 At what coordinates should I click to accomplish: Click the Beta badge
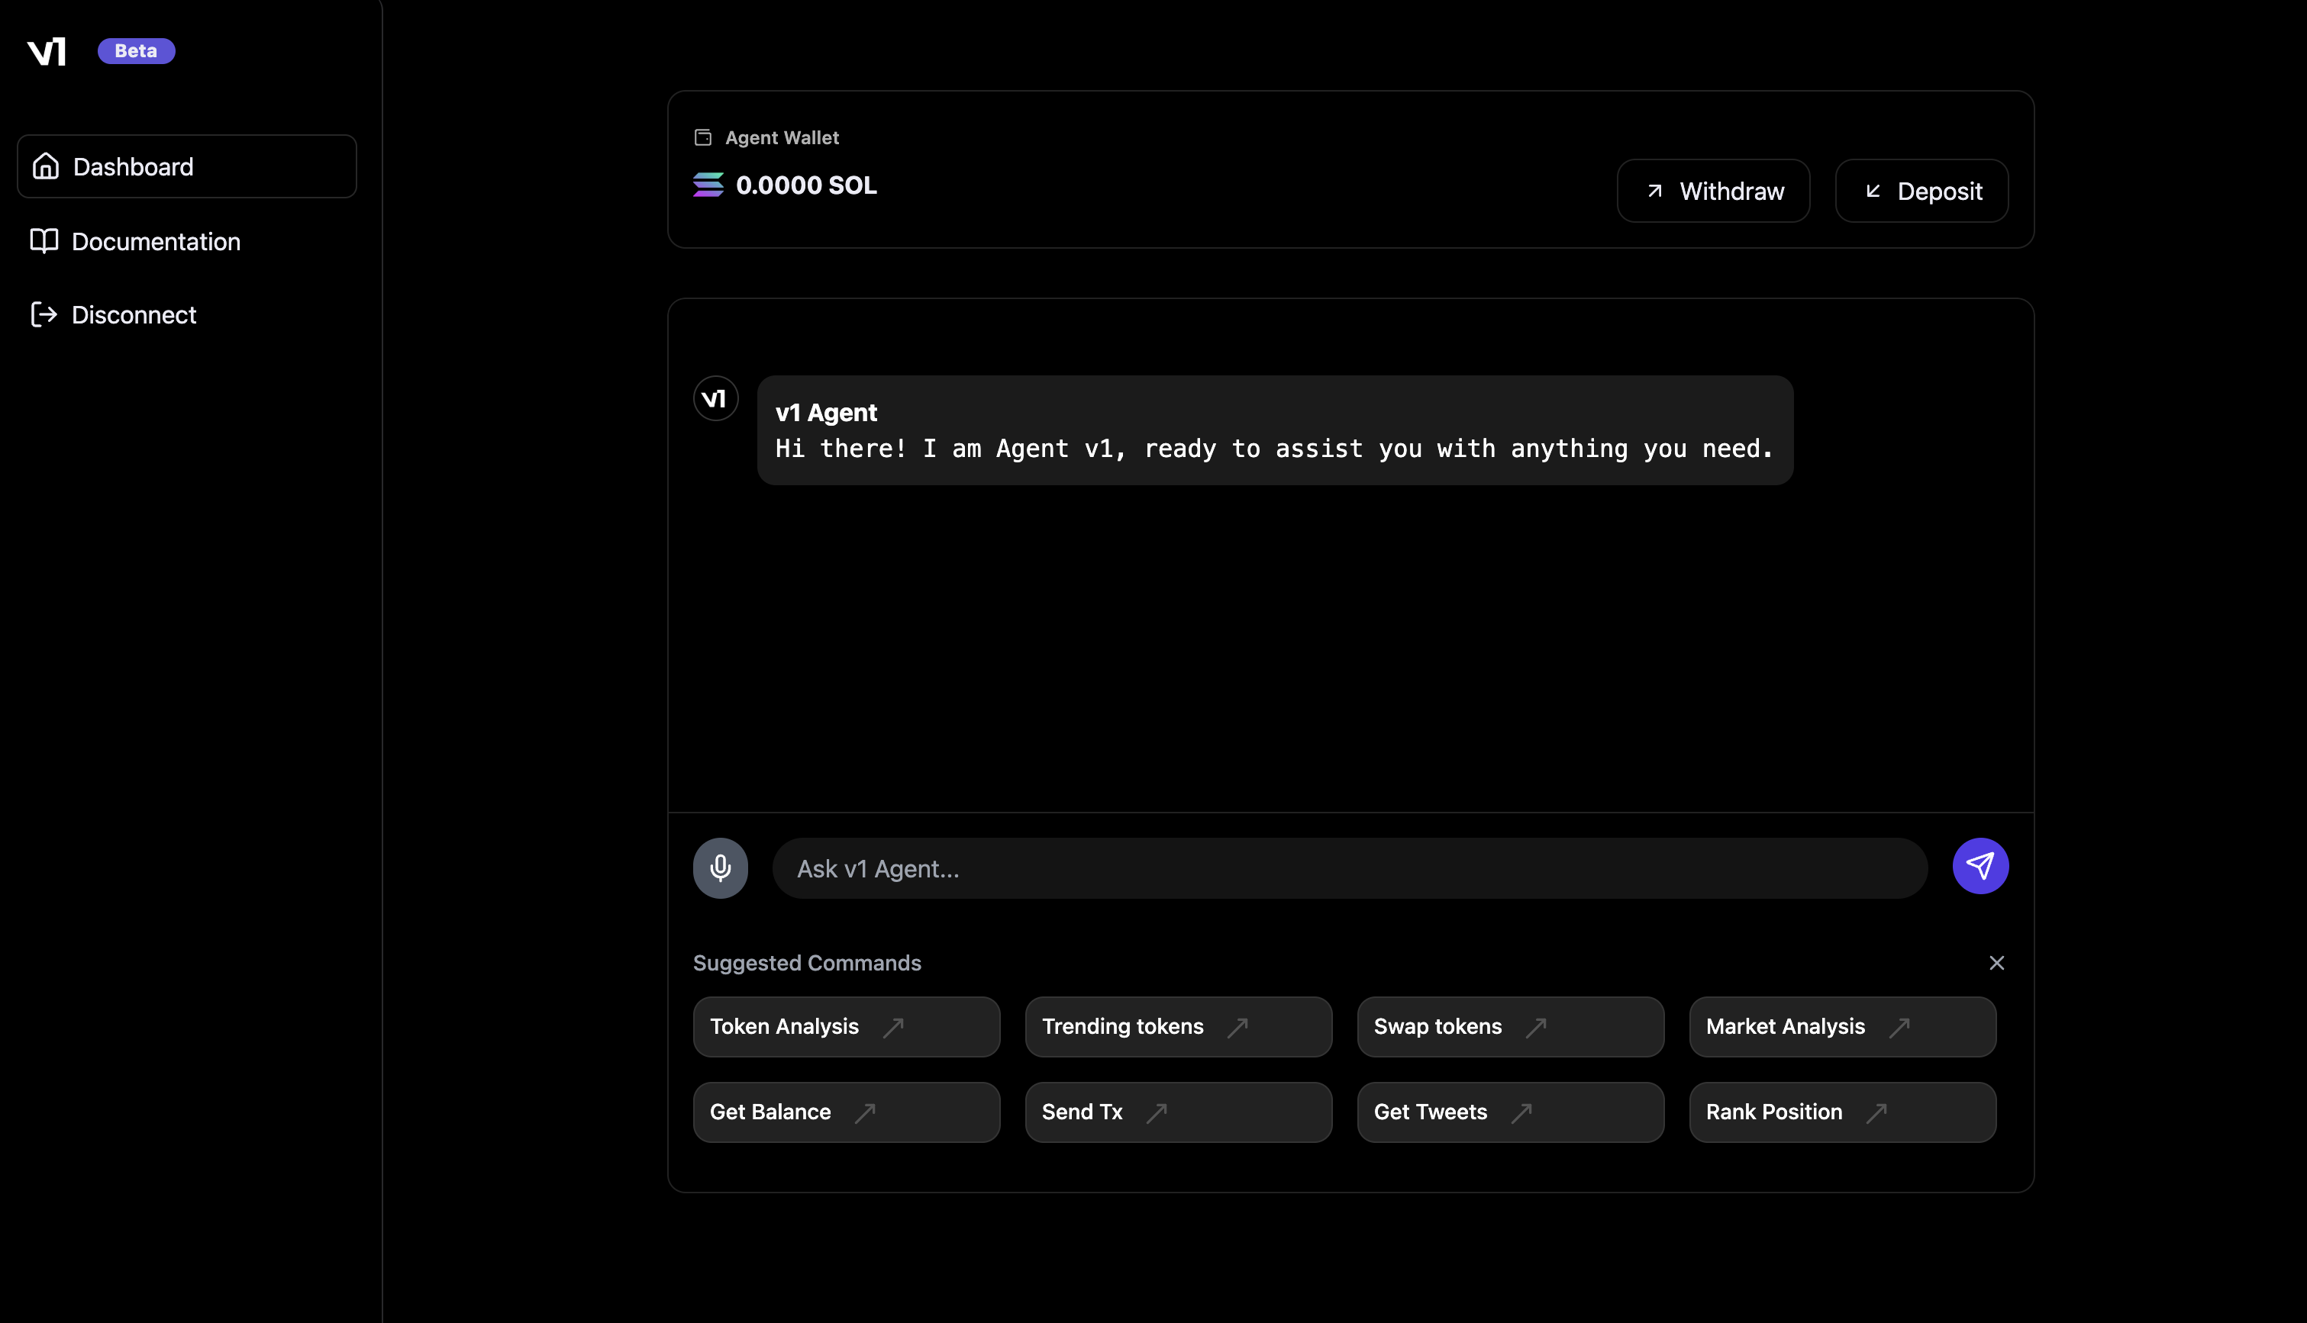pyautogui.click(x=137, y=51)
